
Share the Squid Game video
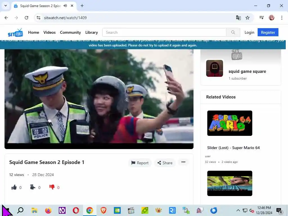pos(165,163)
